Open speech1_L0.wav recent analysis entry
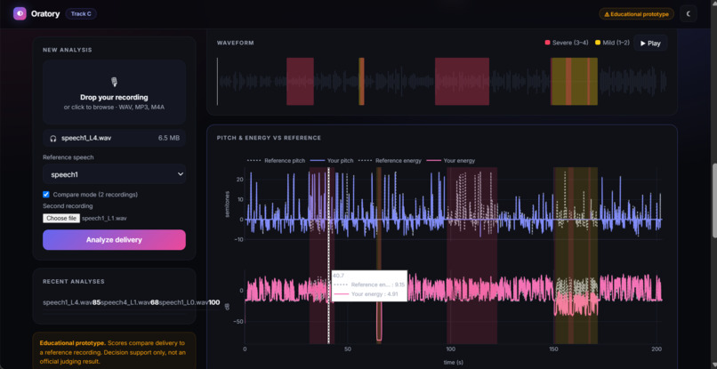Viewport: 717px width, 369px height. (189, 302)
